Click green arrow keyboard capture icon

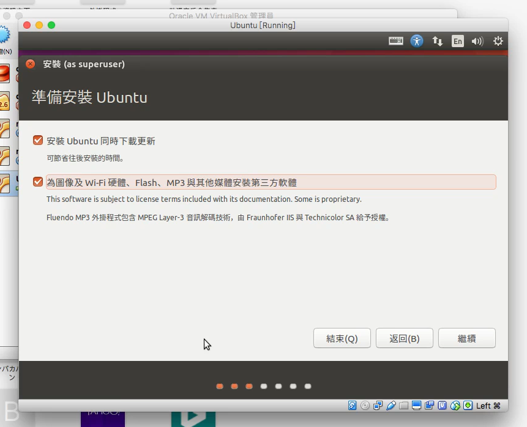tap(468, 406)
